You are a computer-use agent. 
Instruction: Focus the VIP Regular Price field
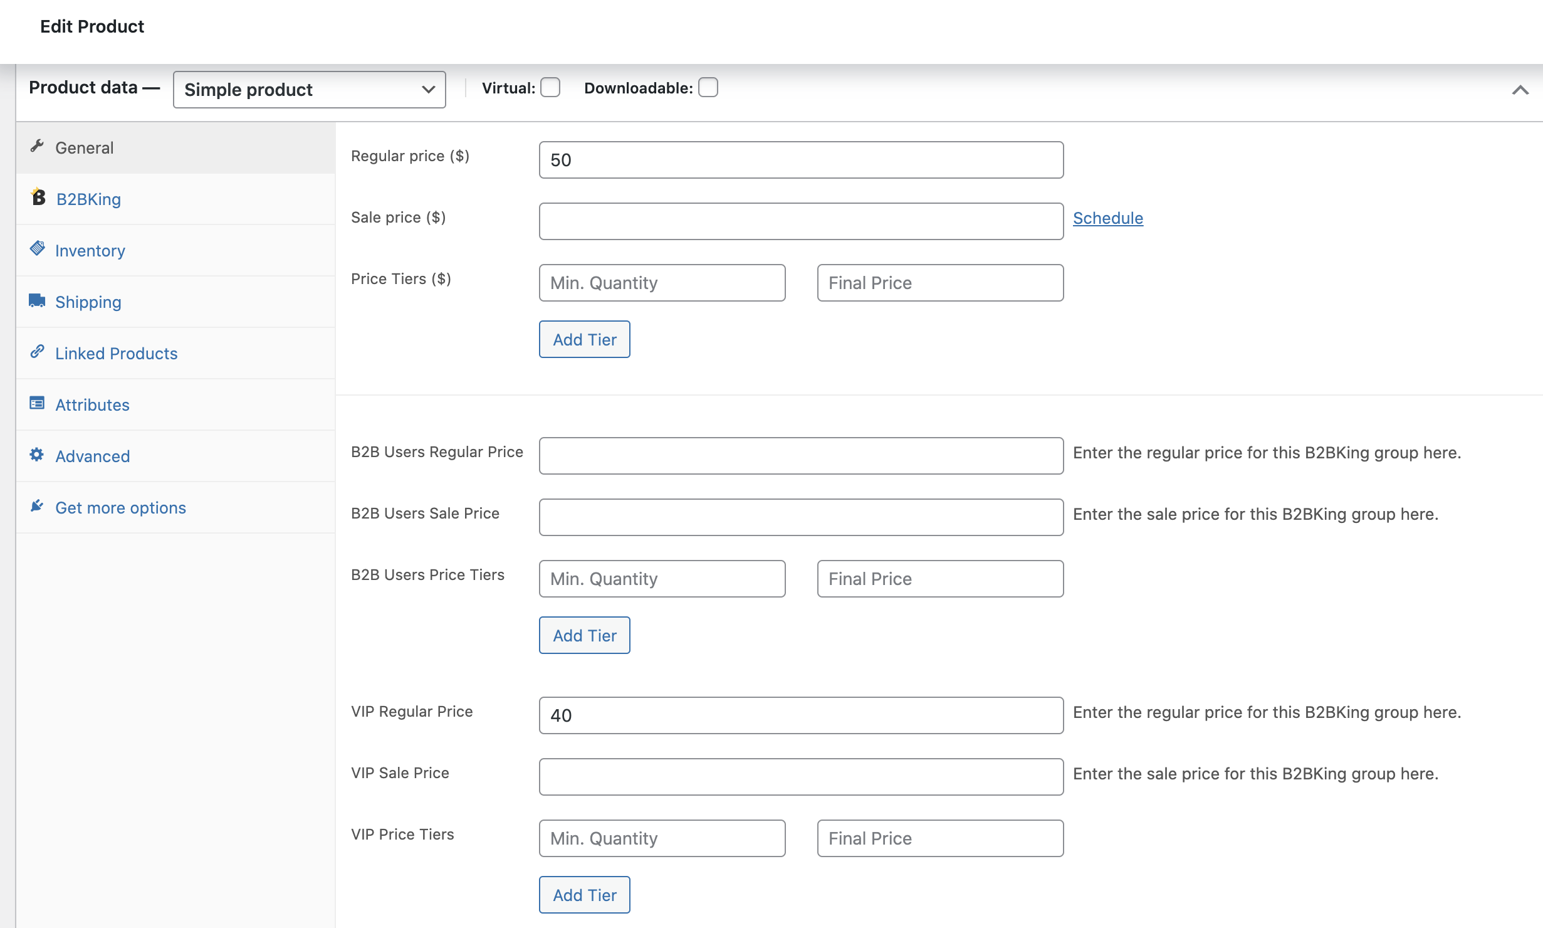[x=801, y=715]
